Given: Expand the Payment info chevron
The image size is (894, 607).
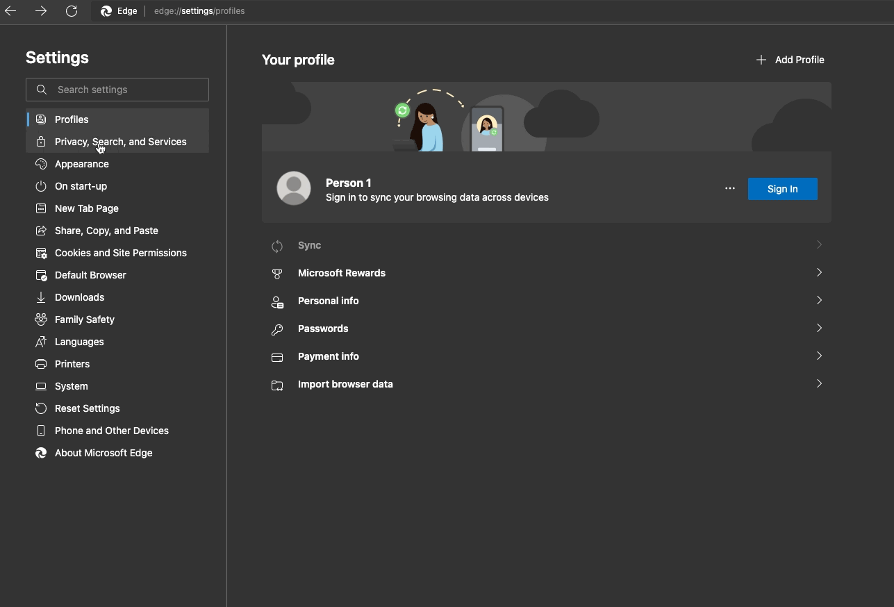Looking at the screenshot, I should tap(819, 356).
